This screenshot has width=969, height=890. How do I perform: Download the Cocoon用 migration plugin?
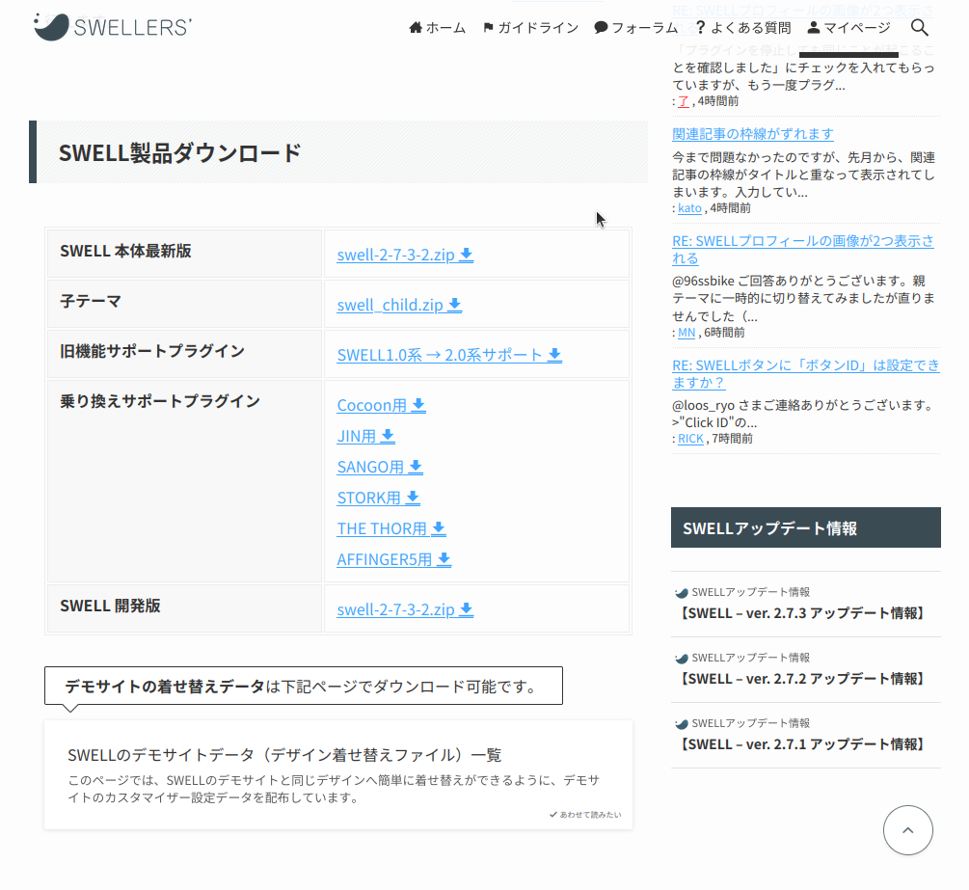click(381, 405)
